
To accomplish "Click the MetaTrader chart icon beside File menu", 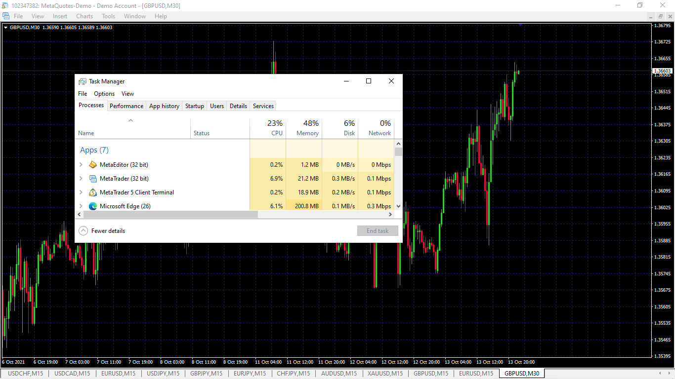I will click(x=6, y=16).
